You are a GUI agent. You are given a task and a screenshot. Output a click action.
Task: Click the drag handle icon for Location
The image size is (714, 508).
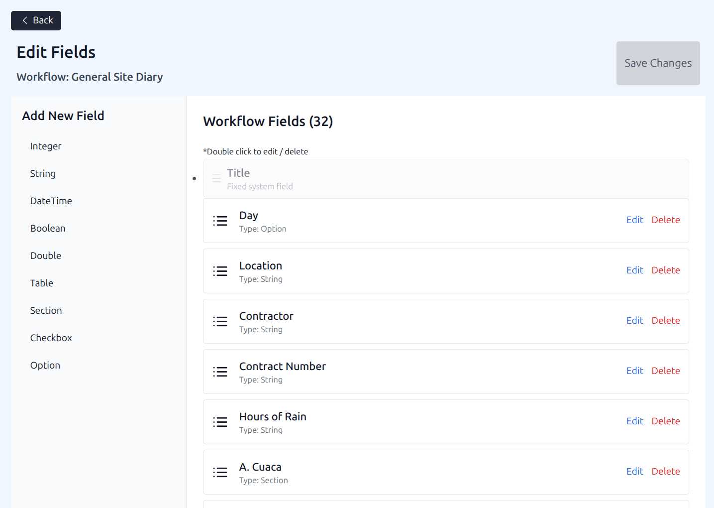point(220,271)
